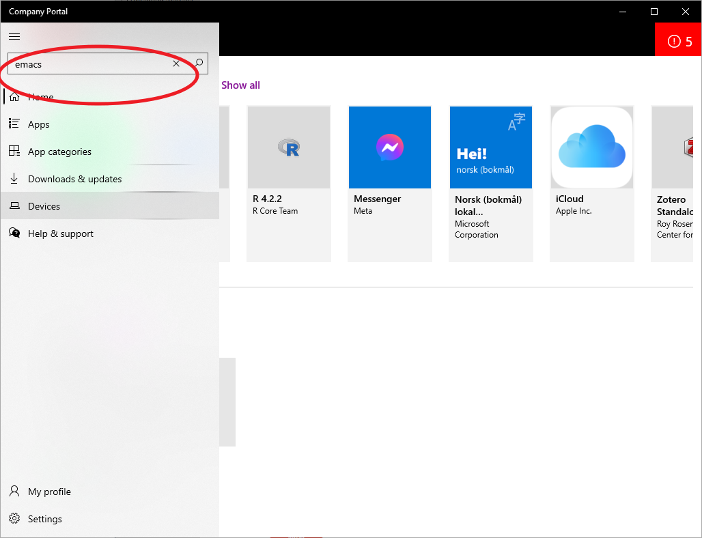702x538 pixels.
Task: Select Devices in the sidebar
Action: [x=110, y=206]
